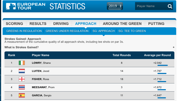Image resolution: width=177 pixels, height=101 pixels.
Task: Click the European Tour golfer logo
Action: point(11,6)
